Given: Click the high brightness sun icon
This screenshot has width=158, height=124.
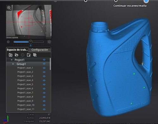Looking at the screenshot, I should click(49, 42).
